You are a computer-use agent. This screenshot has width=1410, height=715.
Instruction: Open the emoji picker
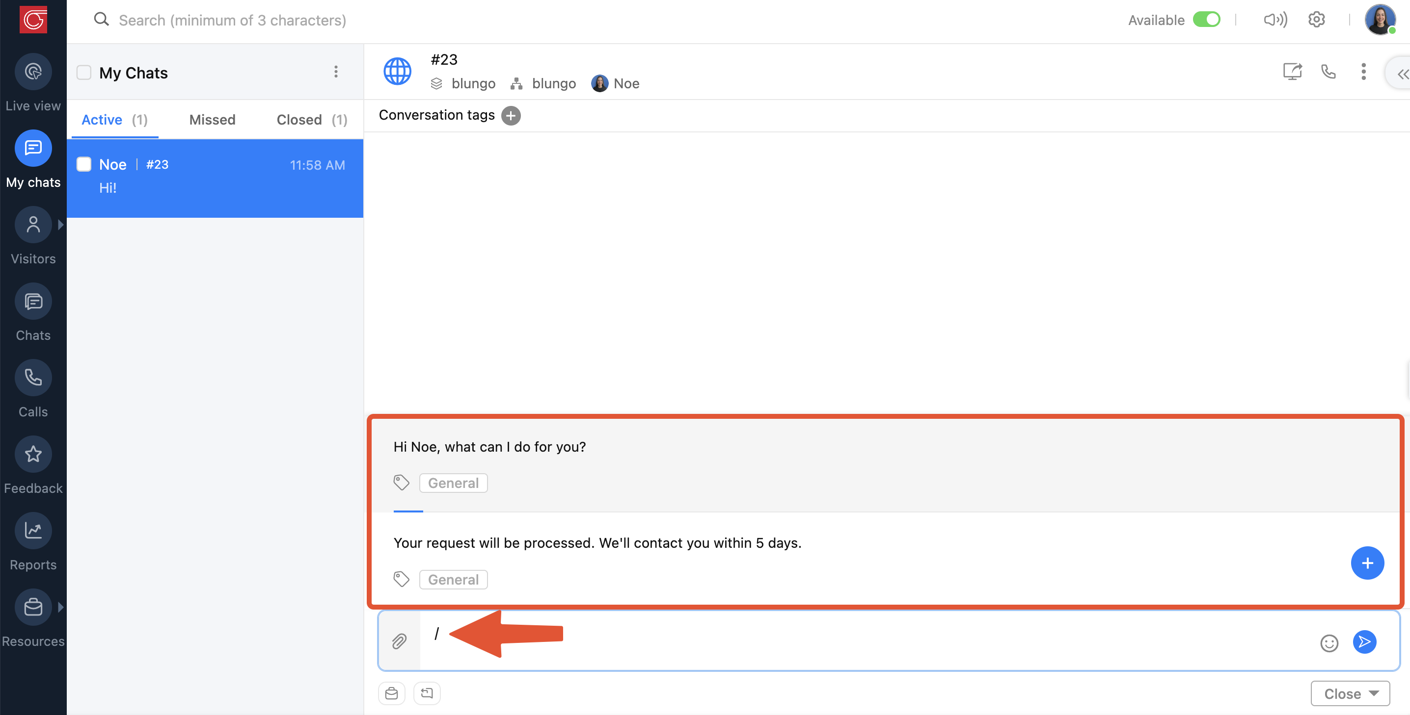coord(1329,643)
